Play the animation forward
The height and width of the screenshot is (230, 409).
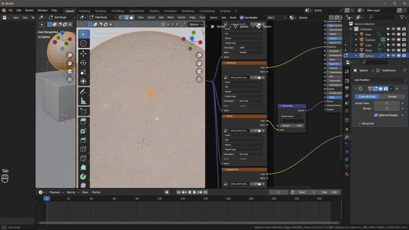[x=194, y=192]
